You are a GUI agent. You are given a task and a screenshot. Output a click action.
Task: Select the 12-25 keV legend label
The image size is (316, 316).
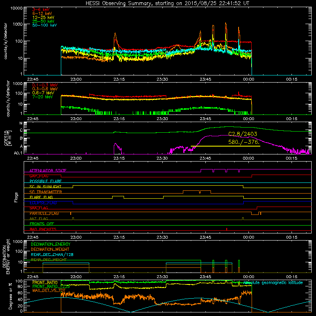(x=43, y=17)
